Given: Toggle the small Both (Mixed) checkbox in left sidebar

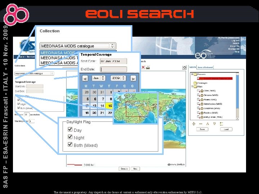Looking at the screenshot, I should point(18,108).
